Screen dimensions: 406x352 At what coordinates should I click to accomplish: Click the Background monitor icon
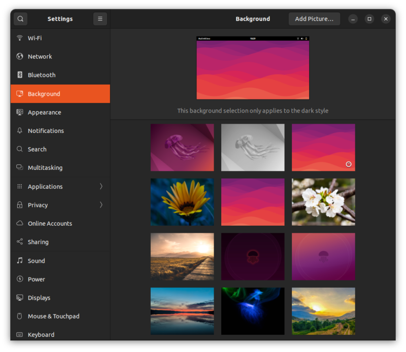click(20, 94)
